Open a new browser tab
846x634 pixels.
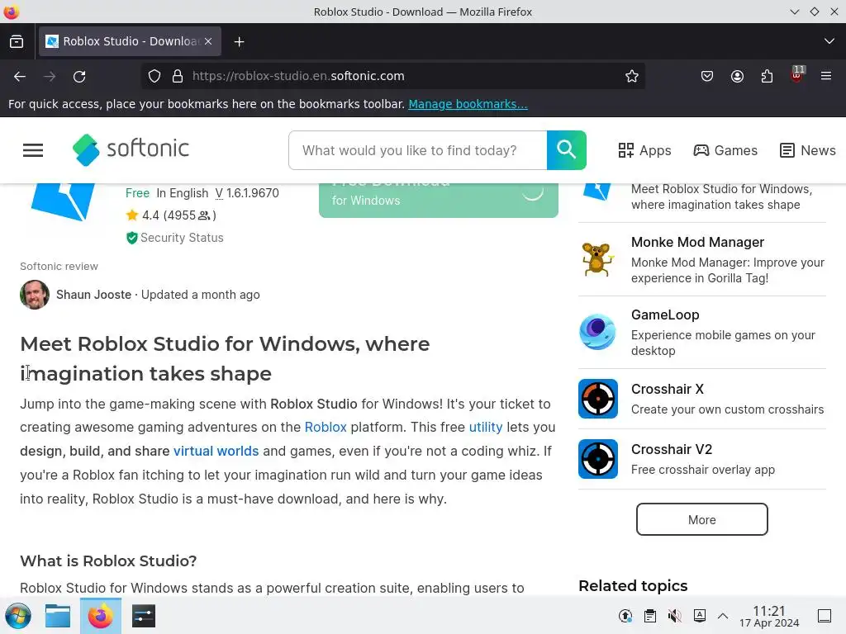click(239, 41)
